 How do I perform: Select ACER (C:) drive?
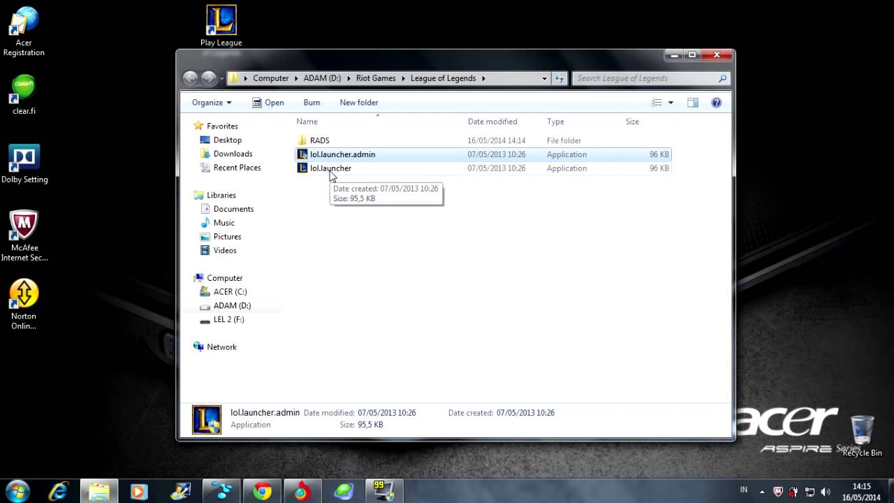click(230, 292)
